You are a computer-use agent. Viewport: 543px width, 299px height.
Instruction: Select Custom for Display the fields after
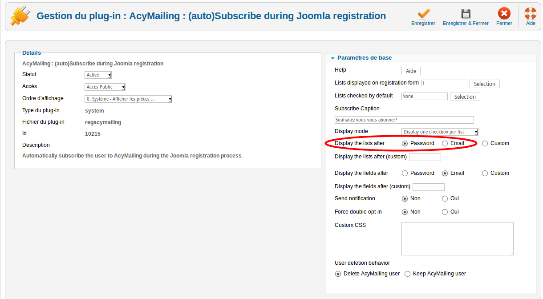[485, 174]
